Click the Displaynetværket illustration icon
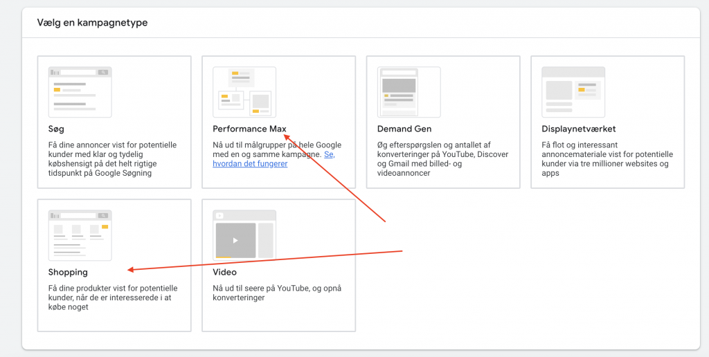The height and width of the screenshot is (357, 709). click(x=573, y=92)
